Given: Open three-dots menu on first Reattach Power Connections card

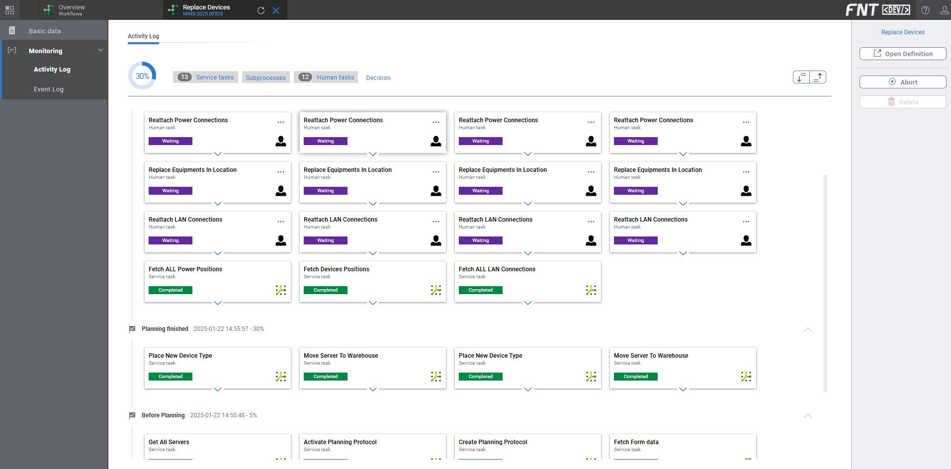Looking at the screenshot, I should (x=281, y=122).
